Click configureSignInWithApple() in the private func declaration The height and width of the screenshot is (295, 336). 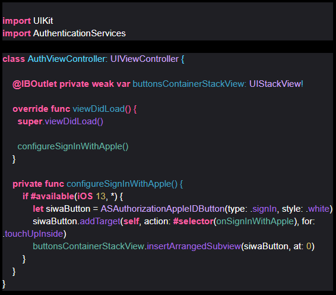pyautogui.click(x=122, y=184)
